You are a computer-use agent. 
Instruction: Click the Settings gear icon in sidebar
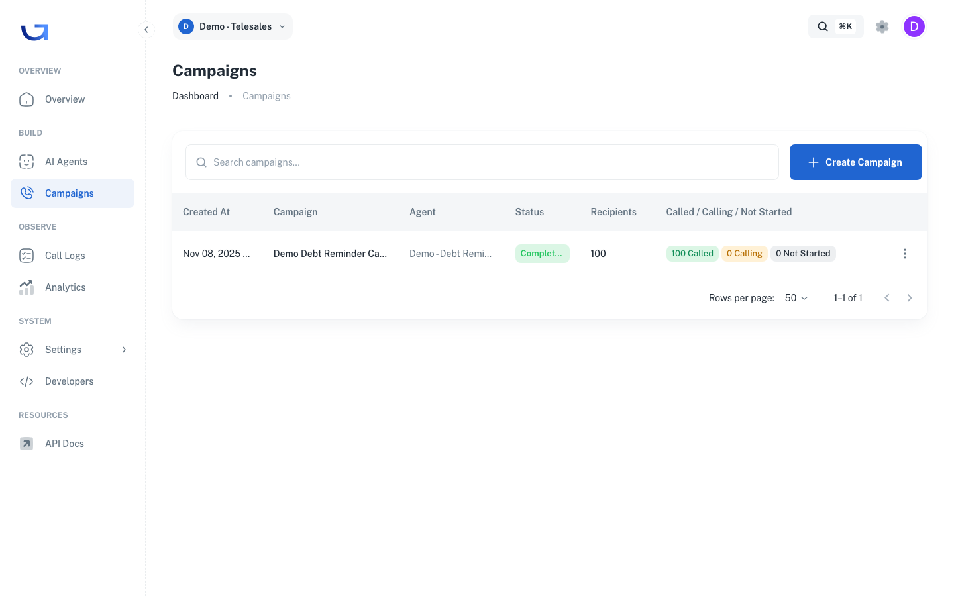[x=26, y=350]
